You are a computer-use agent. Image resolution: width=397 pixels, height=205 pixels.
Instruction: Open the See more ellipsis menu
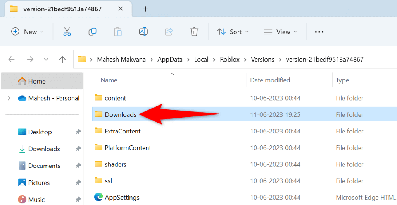(319, 32)
